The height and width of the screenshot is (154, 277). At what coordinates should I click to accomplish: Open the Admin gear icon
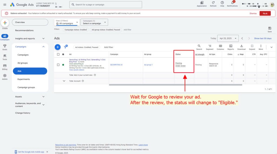pyautogui.click(x=5, y=76)
